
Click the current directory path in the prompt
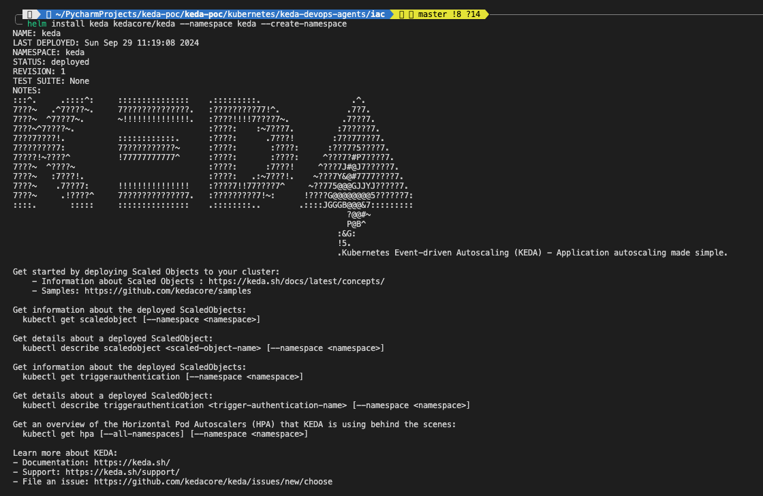tap(220, 14)
